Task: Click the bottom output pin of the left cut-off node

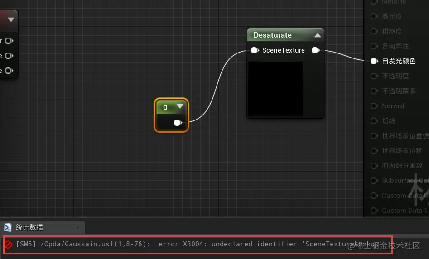Action: click(9, 71)
